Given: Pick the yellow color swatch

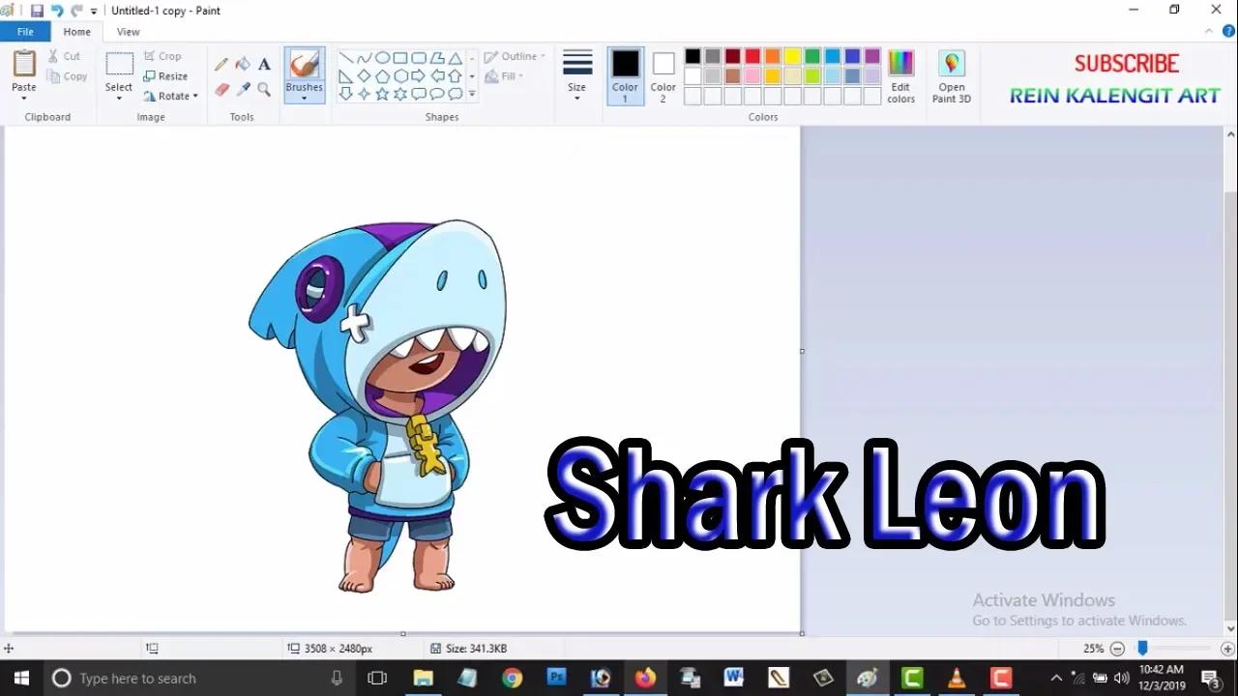Looking at the screenshot, I should (x=792, y=56).
